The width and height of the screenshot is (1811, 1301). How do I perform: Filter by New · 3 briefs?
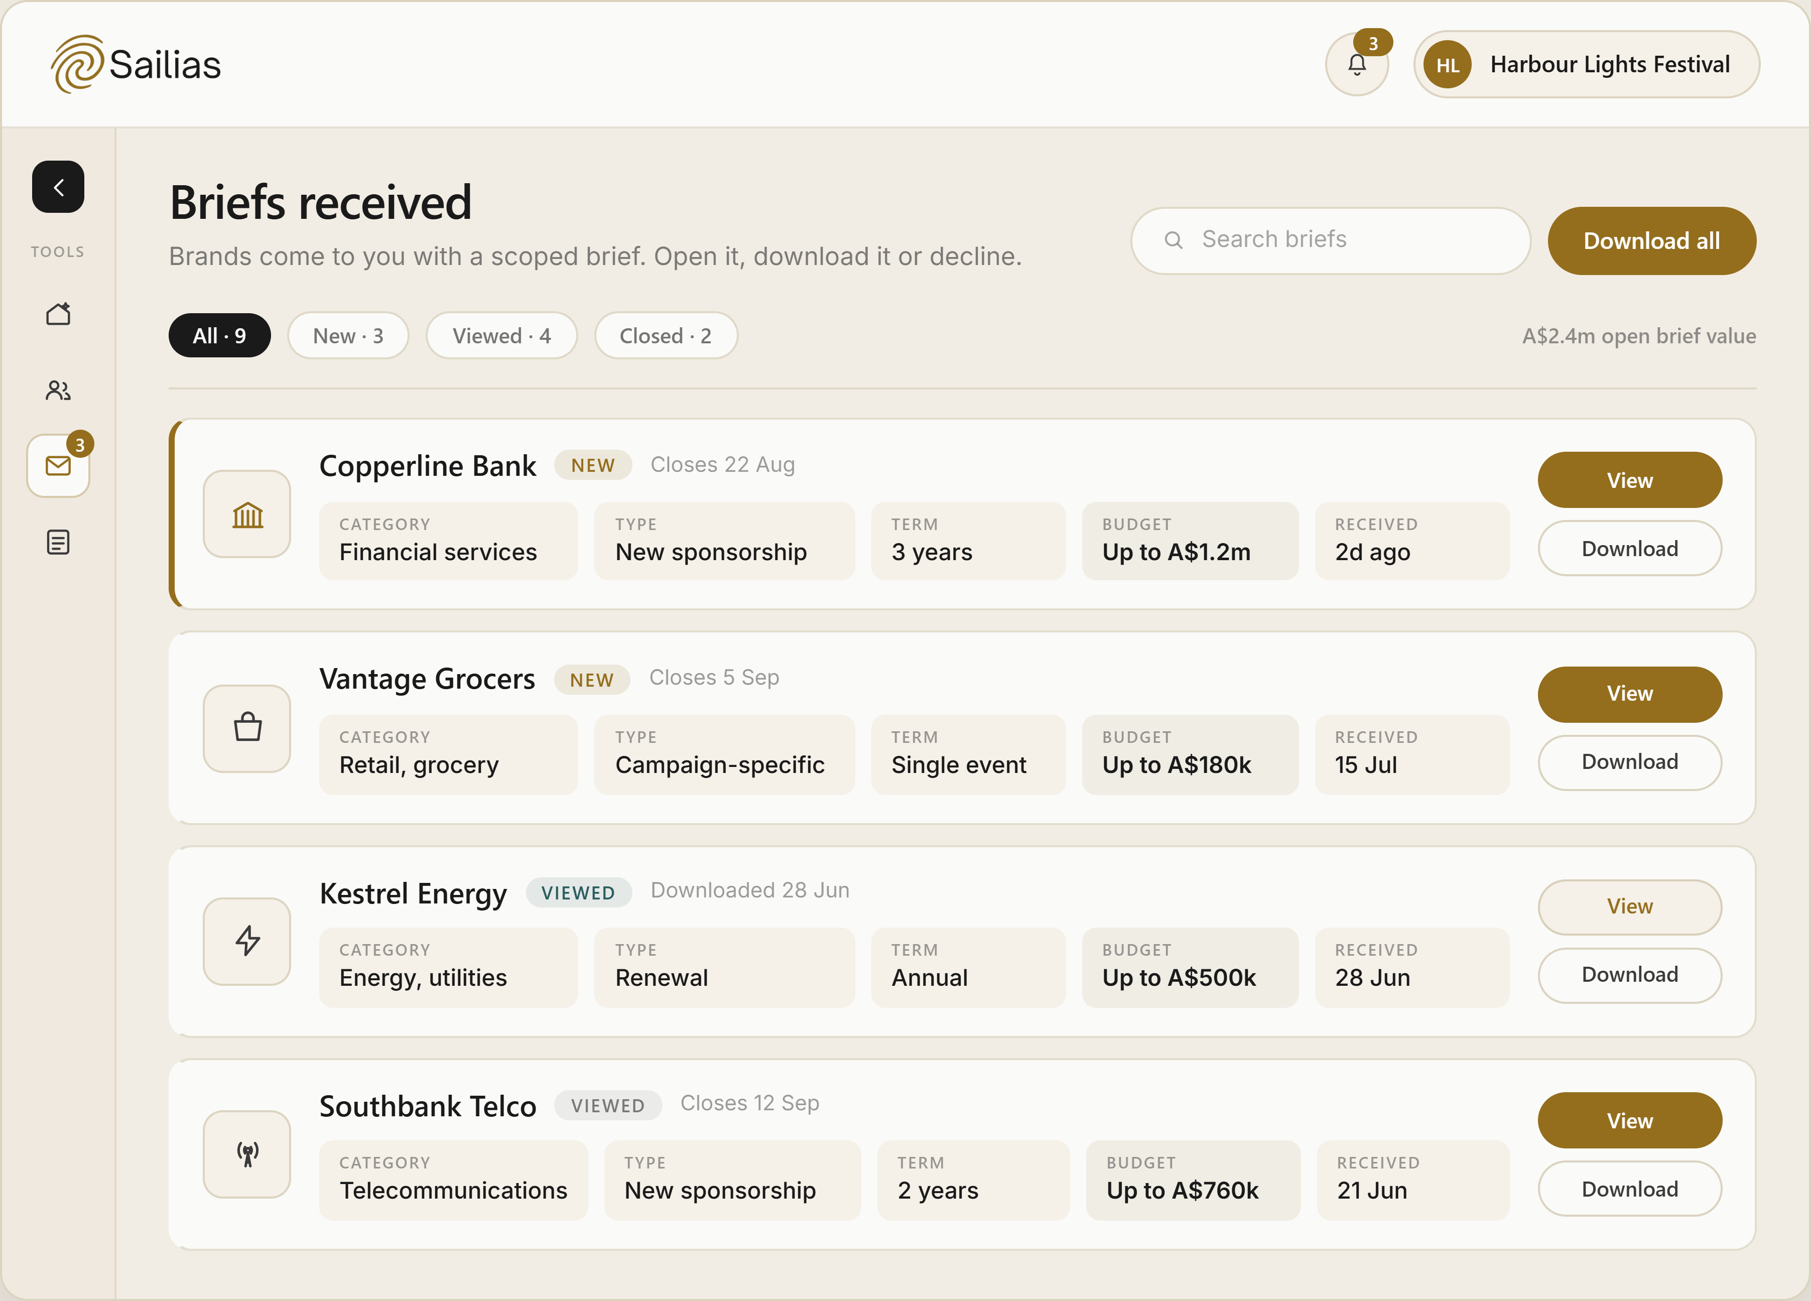(348, 335)
